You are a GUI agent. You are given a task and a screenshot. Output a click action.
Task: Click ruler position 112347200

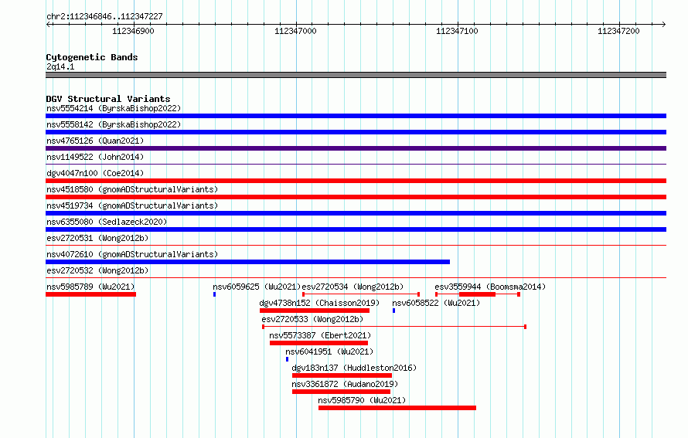click(618, 31)
